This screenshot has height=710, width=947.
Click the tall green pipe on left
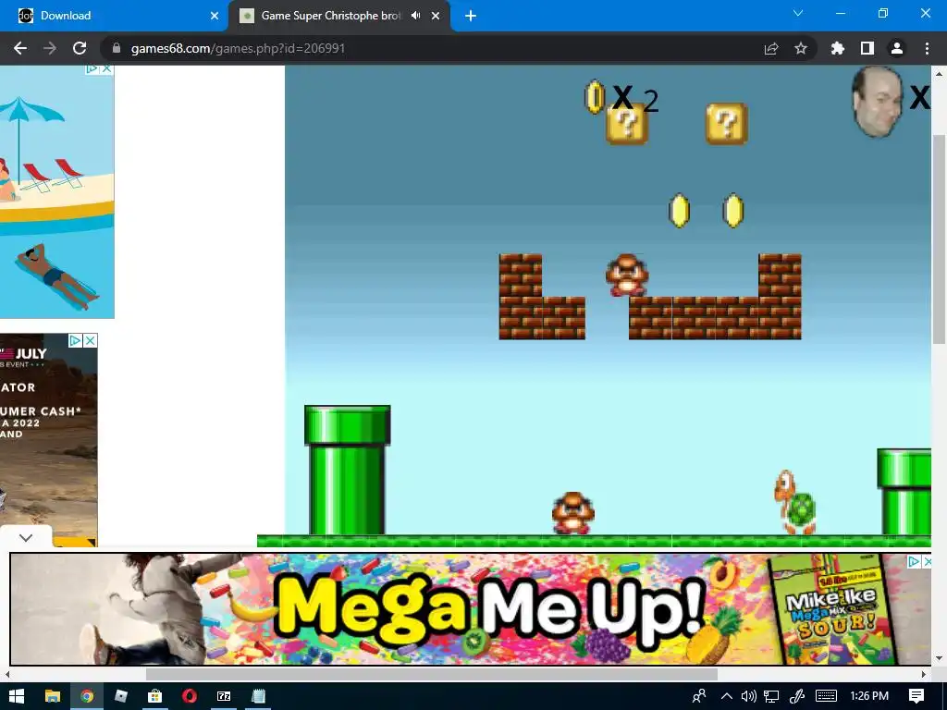coord(348,470)
